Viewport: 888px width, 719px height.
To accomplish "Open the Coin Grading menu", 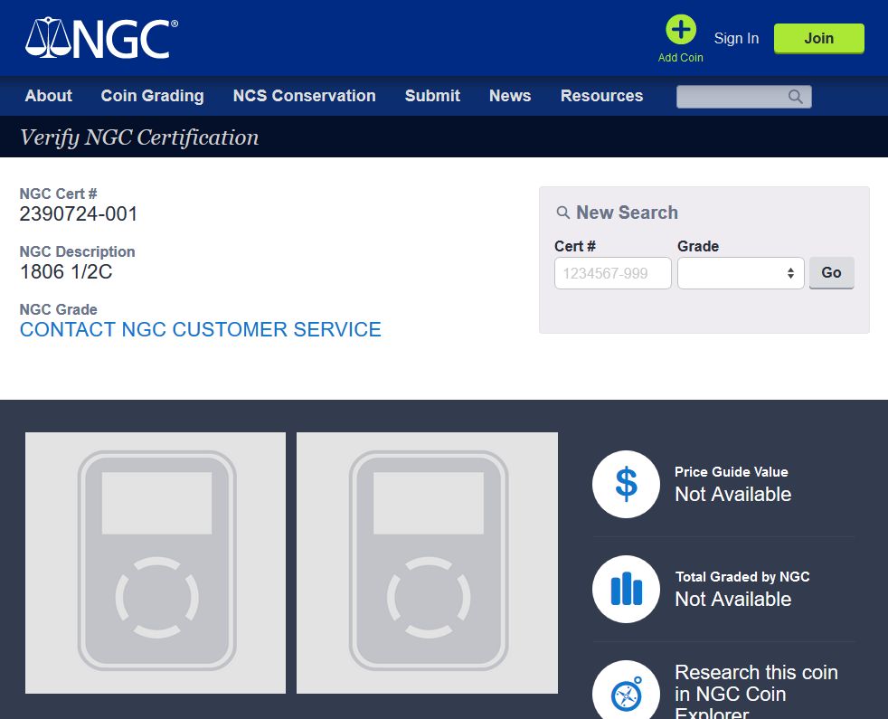I will [152, 96].
